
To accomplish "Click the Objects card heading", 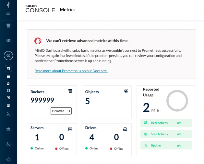I will point(92,92).
